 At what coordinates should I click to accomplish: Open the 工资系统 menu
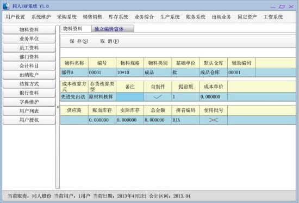point(273,17)
